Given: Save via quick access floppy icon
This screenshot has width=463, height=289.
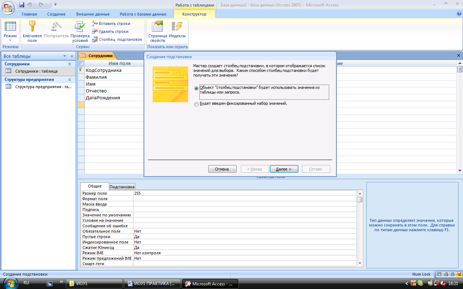Looking at the screenshot, I should [22, 5].
